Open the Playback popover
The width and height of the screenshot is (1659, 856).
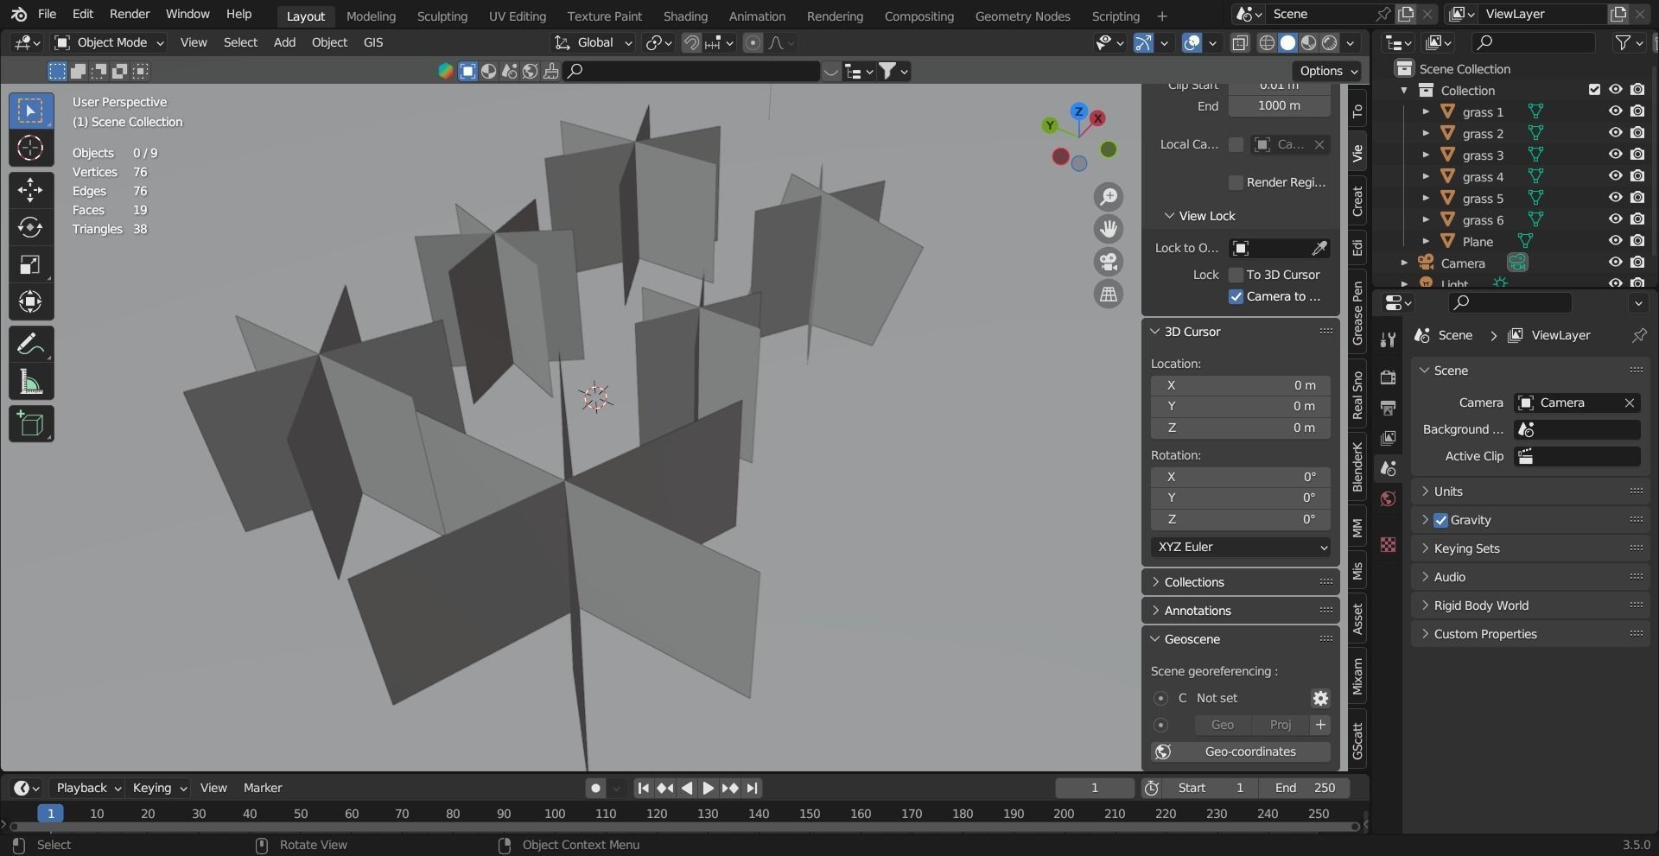[x=87, y=788]
